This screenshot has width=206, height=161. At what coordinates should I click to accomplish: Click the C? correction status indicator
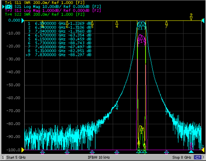pos(198,157)
